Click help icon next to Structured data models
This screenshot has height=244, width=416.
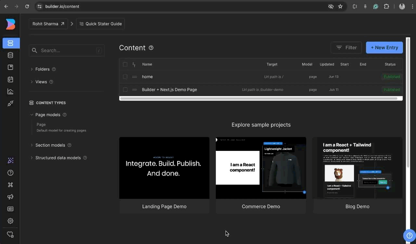pyautogui.click(x=85, y=158)
